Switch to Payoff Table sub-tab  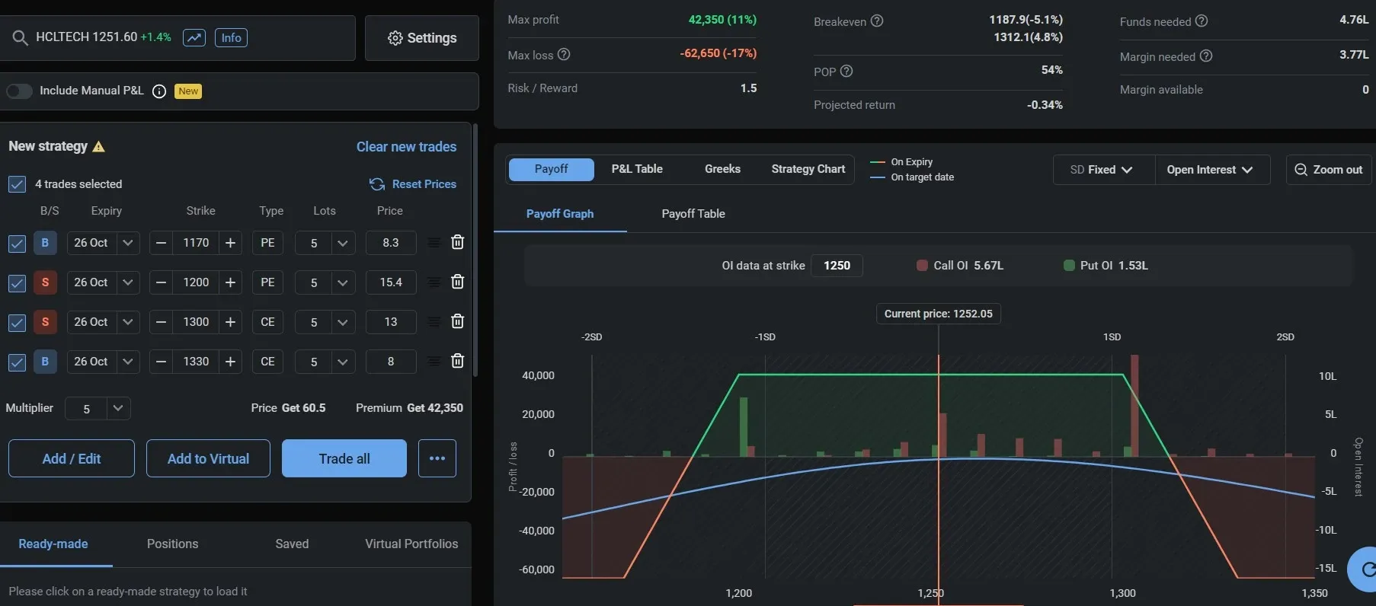click(693, 214)
